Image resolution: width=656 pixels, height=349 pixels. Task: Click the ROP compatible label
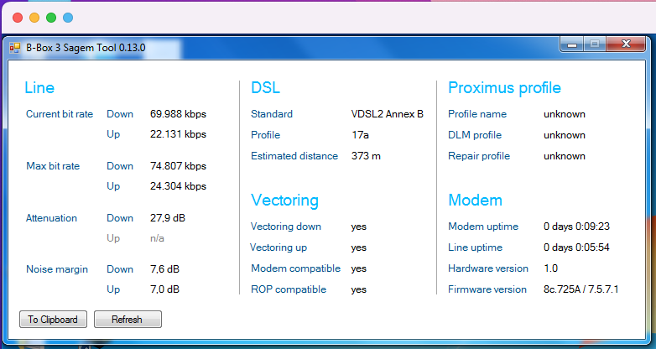click(289, 289)
